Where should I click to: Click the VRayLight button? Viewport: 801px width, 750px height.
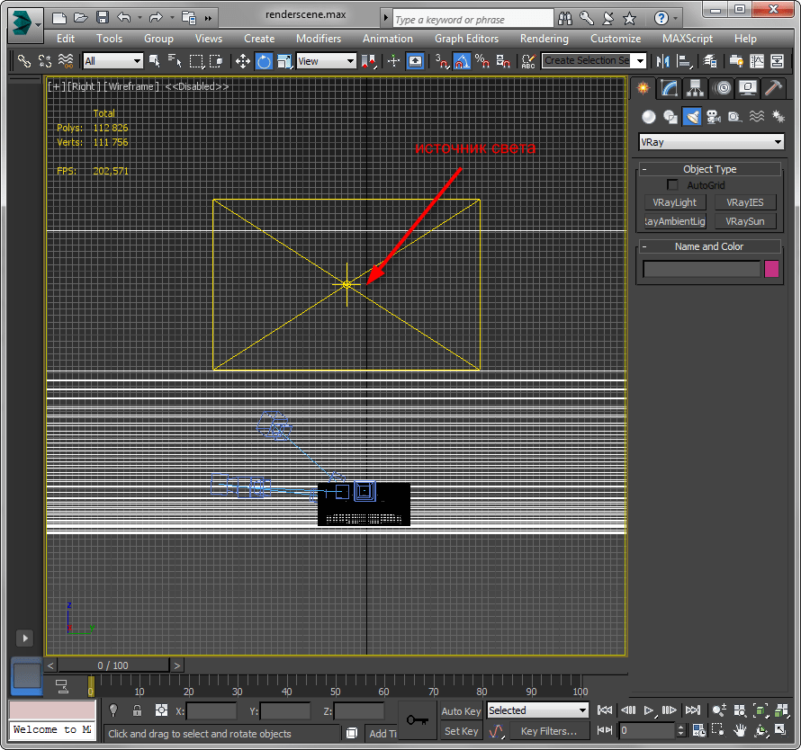(x=675, y=203)
